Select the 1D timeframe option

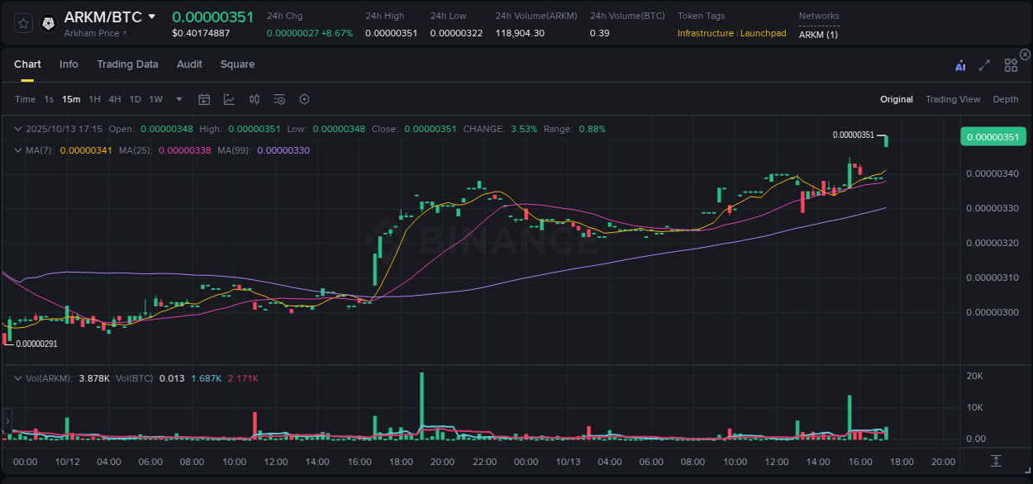(x=135, y=99)
